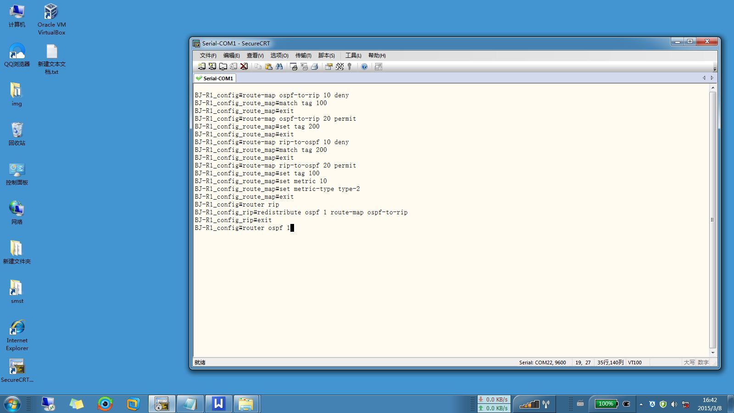Image resolution: width=734 pixels, height=413 pixels.
Task: Click the 就绪 status text
Action: point(200,363)
